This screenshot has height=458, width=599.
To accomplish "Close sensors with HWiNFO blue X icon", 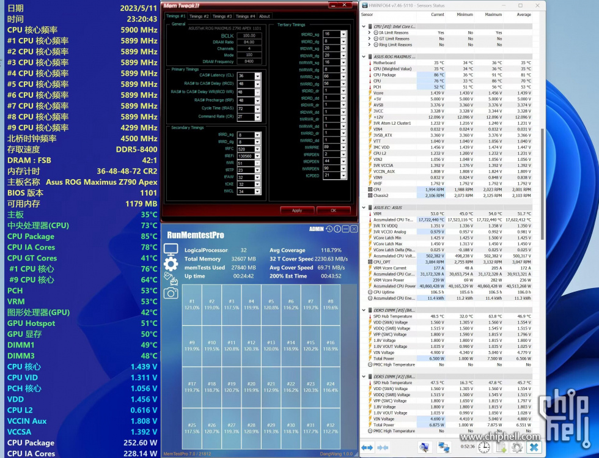I will 534,447.
